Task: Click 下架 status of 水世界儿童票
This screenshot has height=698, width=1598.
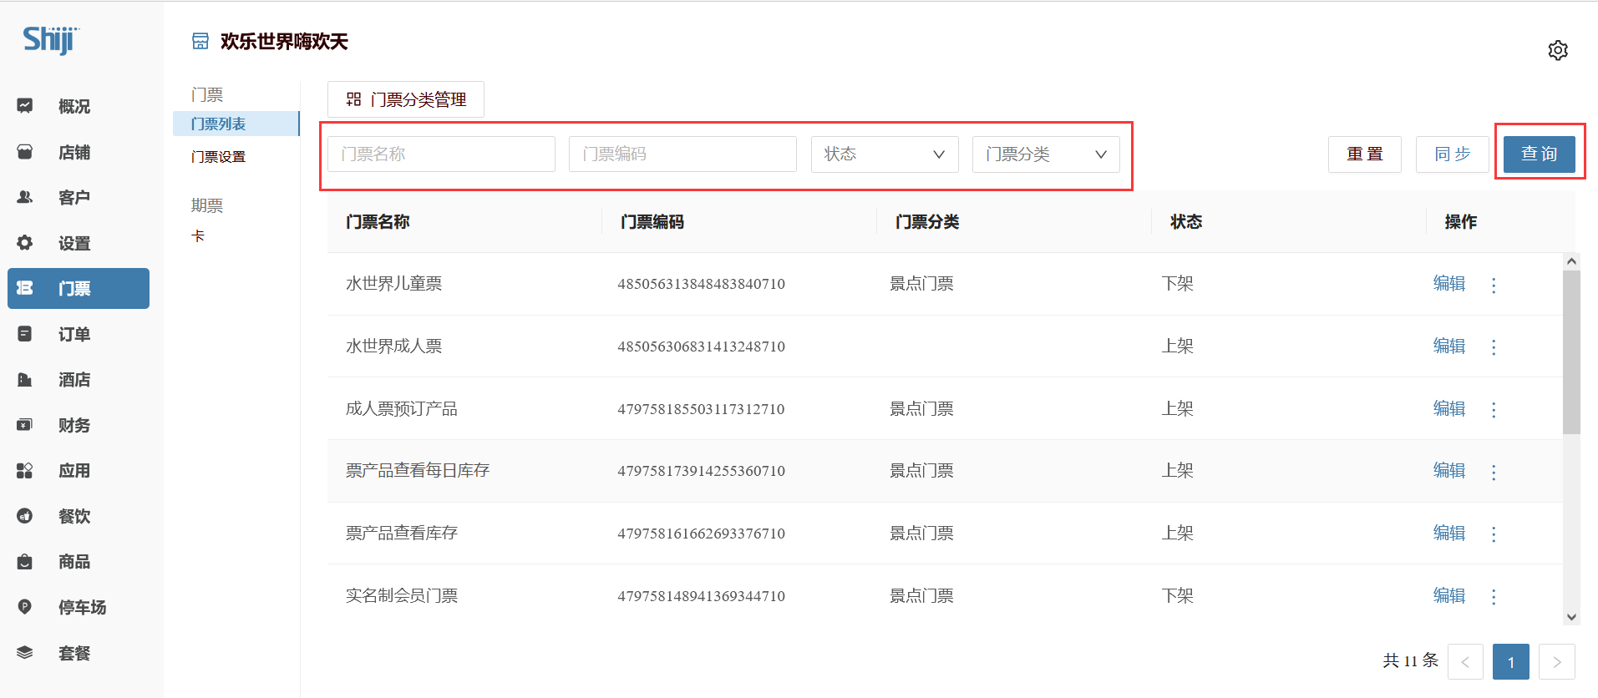Action: [x=1178, y=283]
